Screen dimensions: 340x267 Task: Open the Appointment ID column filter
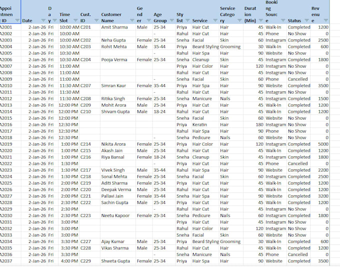pos(17,20)
